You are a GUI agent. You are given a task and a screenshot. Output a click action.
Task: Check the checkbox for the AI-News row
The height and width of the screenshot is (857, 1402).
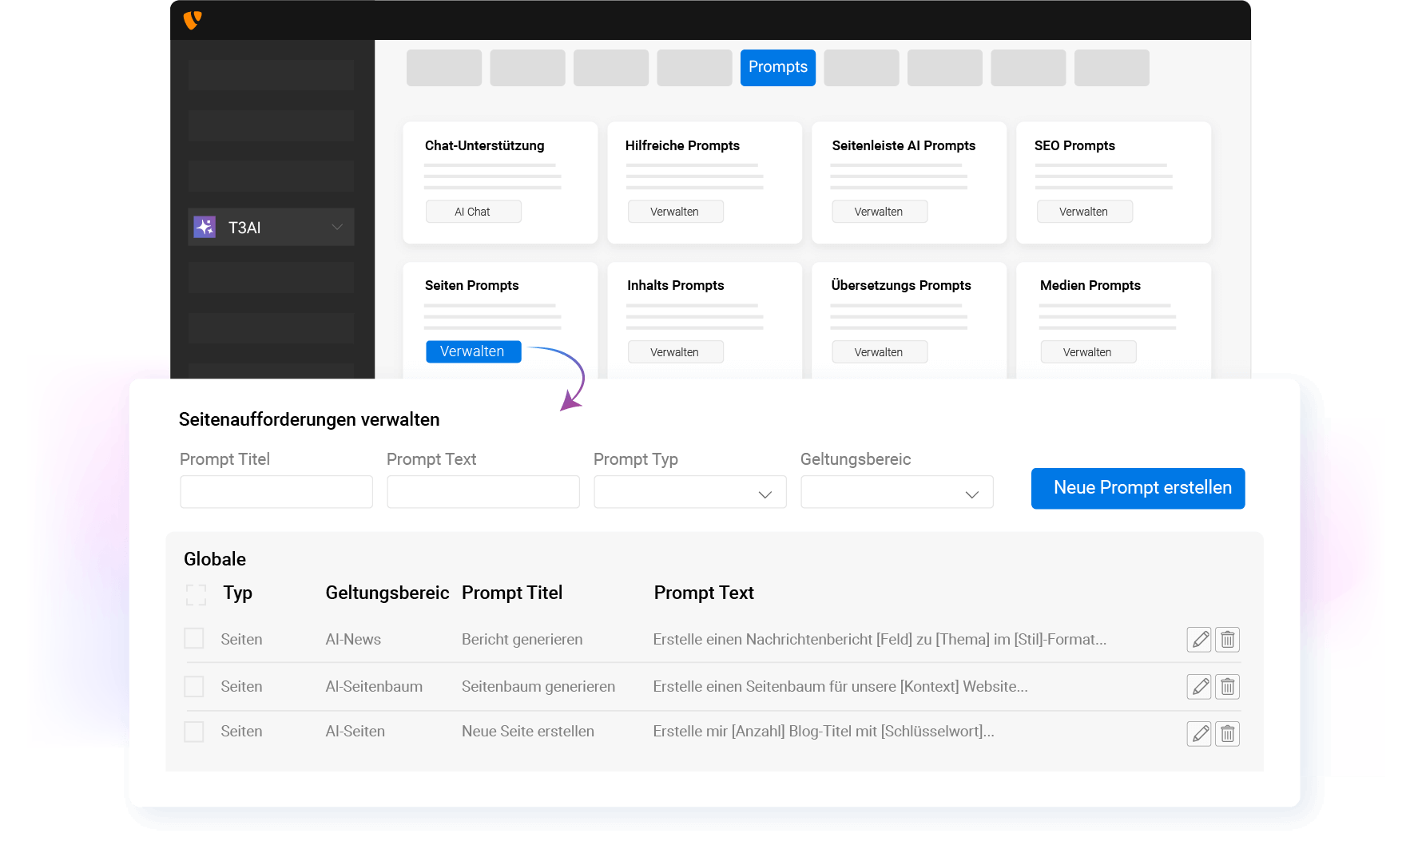pyautogui.click(x=194, y=638)
